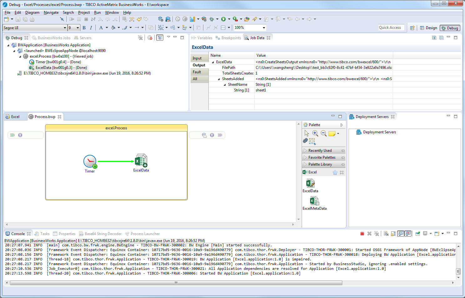Image resolution: width=465 pixels, height=298 pixels.
Task: Switch to the Debug perspective button
Action: click(450, 28)
